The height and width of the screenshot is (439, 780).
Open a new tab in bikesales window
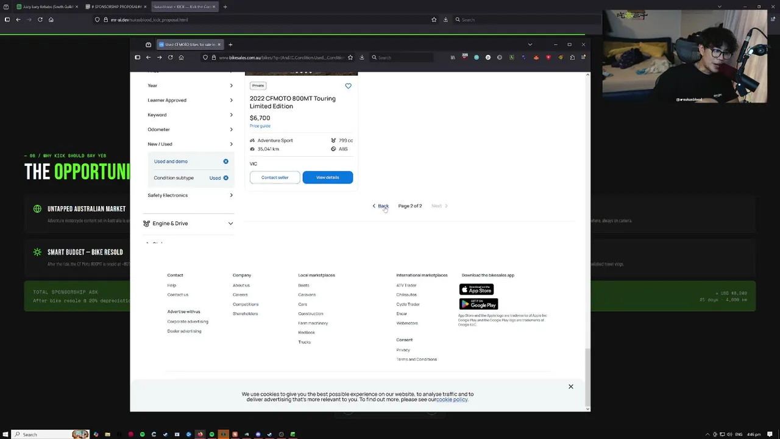coord(230,45)
